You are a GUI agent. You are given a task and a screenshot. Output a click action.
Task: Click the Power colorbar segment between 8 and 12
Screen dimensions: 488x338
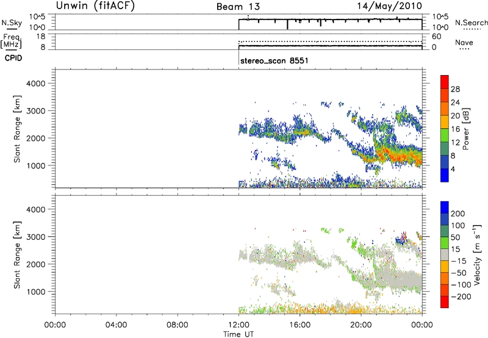point(445,148)
